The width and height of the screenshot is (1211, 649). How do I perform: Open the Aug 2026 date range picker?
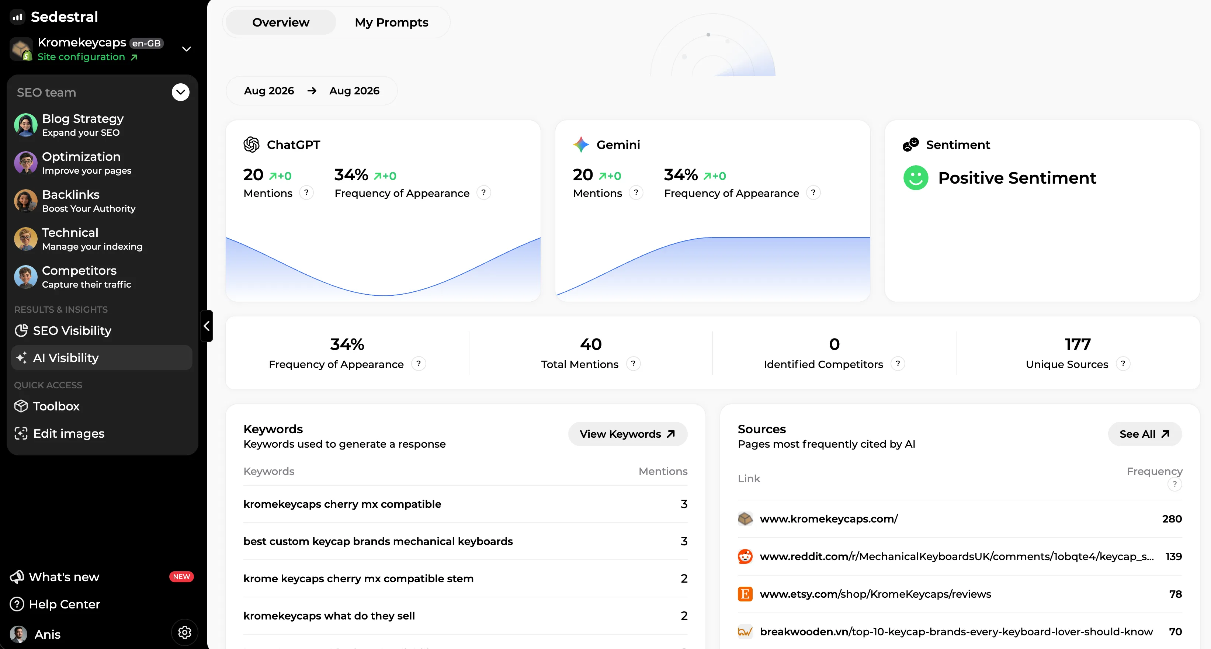pyautogui.click(x=312, y=91)
